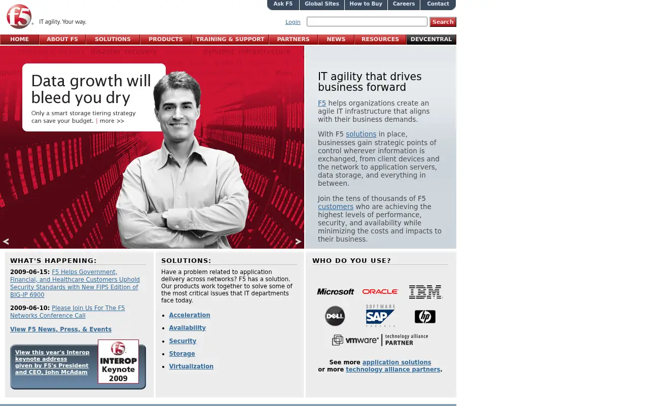The width and height of the screenshot is (649, 406).
Task: Follow the 'application solutions' link
Action: coord(396,362)
